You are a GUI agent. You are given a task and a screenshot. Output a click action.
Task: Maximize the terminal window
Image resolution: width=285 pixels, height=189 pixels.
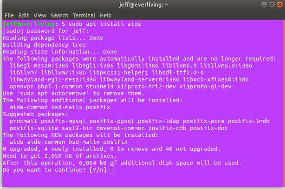[x=272, y=4]
